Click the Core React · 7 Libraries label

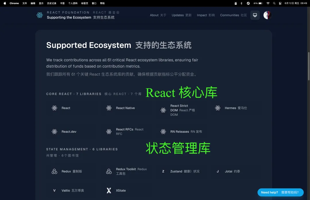tap(74, 94)
